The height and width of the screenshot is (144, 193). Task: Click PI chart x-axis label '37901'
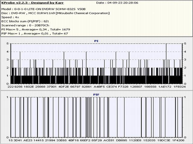(x=52, y=87)
